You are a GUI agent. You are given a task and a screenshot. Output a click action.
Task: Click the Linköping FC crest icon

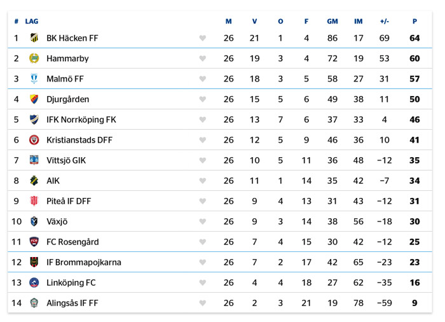coord(34,283)
